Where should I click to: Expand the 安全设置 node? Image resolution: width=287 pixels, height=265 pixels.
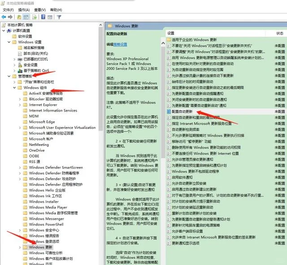pyautogui.click(x=14, y=65)
